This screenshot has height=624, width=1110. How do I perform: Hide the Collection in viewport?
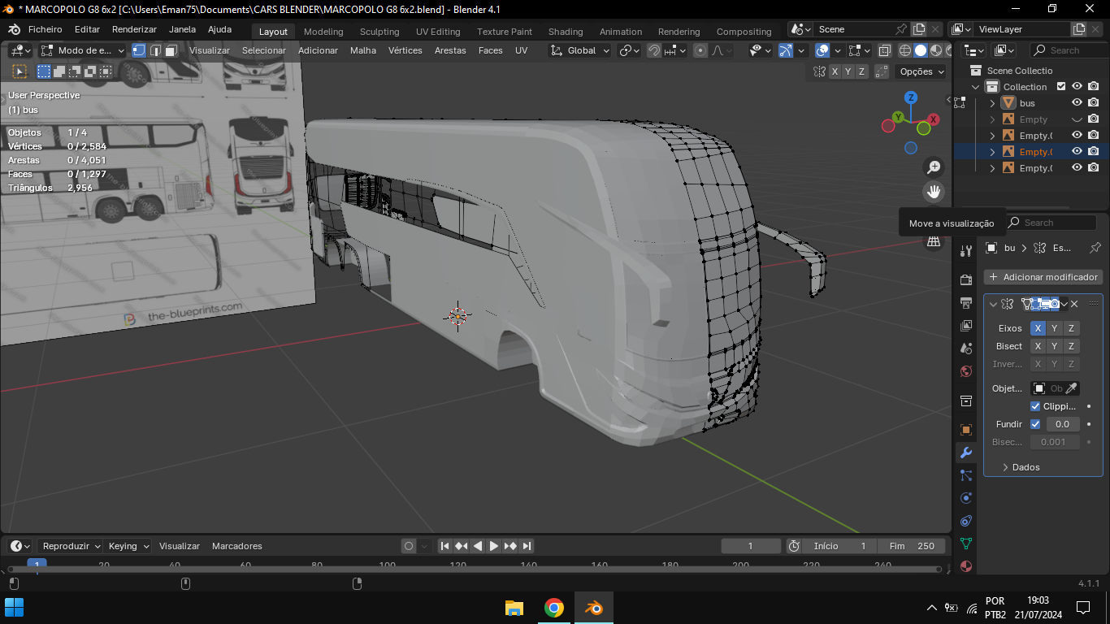pyautogui.click(x=1077, y=87)
